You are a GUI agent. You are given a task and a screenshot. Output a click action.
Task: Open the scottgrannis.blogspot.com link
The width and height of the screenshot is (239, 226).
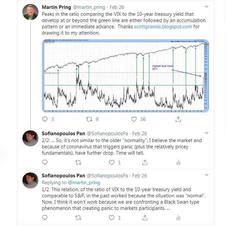coord(163,27)
